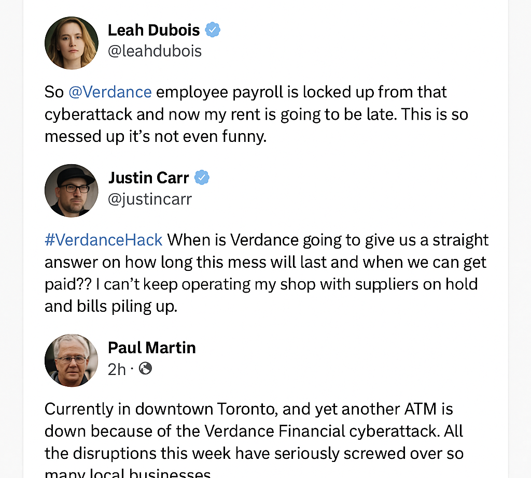531x478 pixels.
Task: Click the Justin Carr display name
Action: (148, 178)
